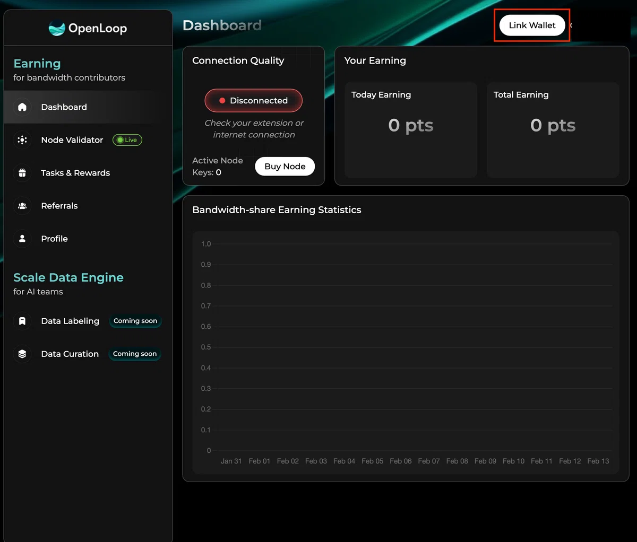Click the Feb 10 axis label
Viewport: 637px width, 542px height.
513,461
